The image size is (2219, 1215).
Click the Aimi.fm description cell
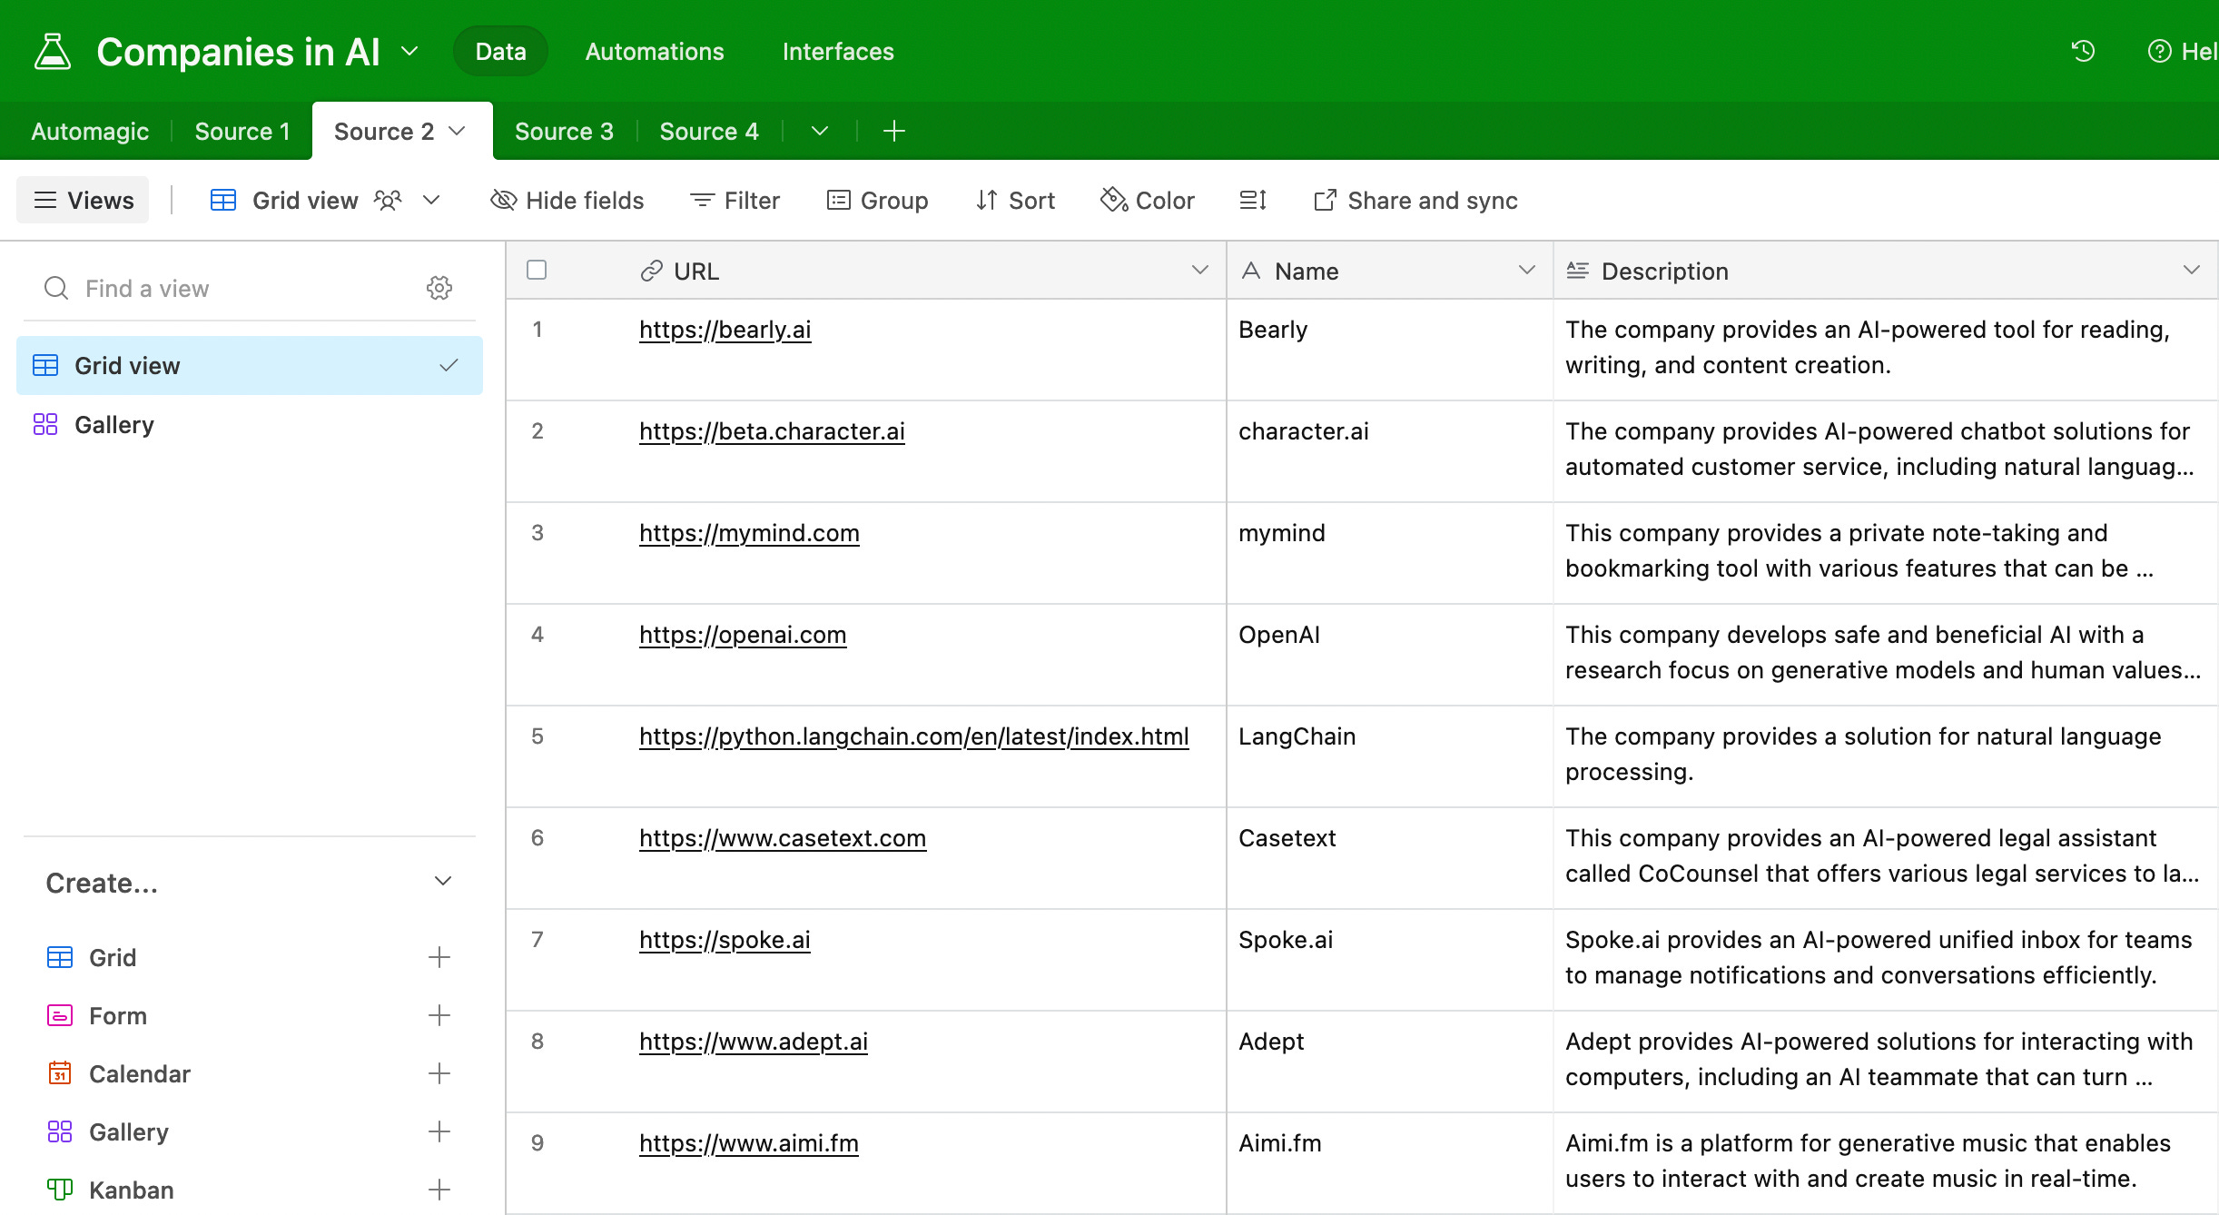tap(1886, 1163)
